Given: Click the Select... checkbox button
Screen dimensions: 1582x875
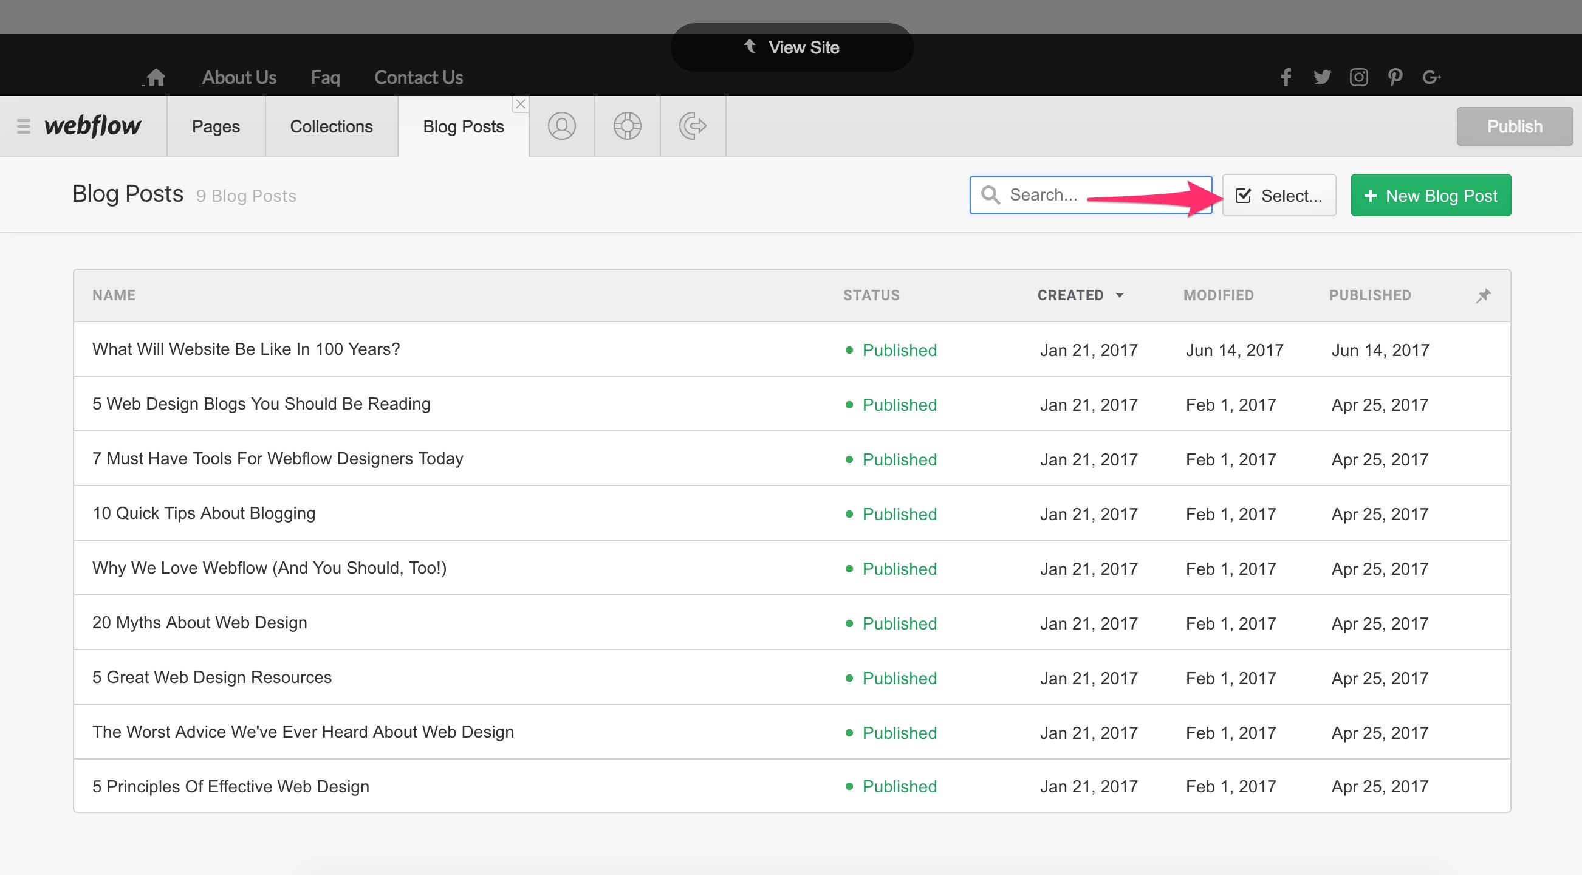Looking at the screenshot, I should (x=1279, y=195).
